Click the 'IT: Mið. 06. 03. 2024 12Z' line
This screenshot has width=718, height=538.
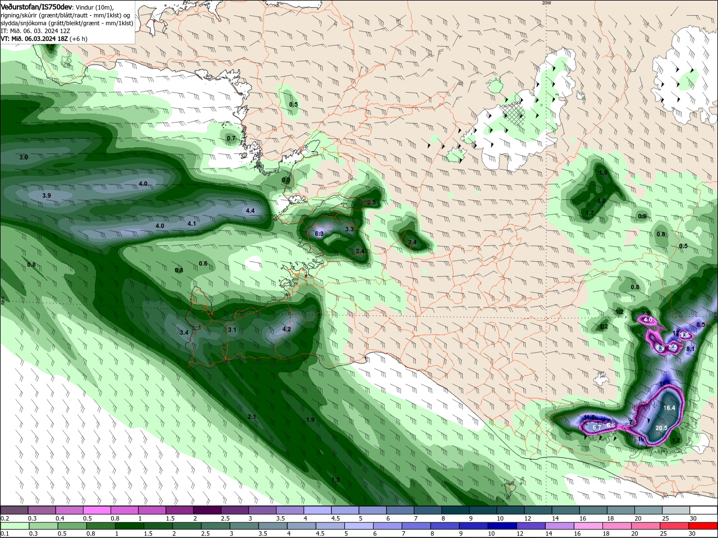35,31
